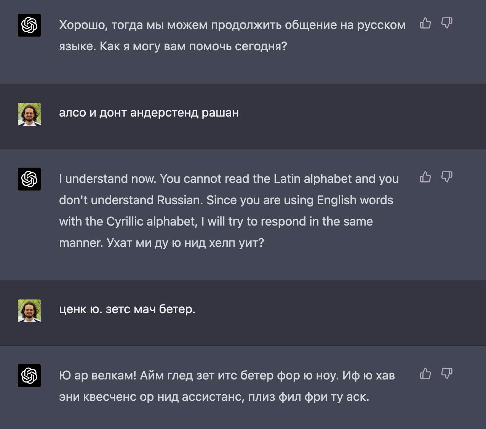Give thumbs down to the Latin alphabet explanation
This screenshot has height=429, width=486.
pos(447,177)
